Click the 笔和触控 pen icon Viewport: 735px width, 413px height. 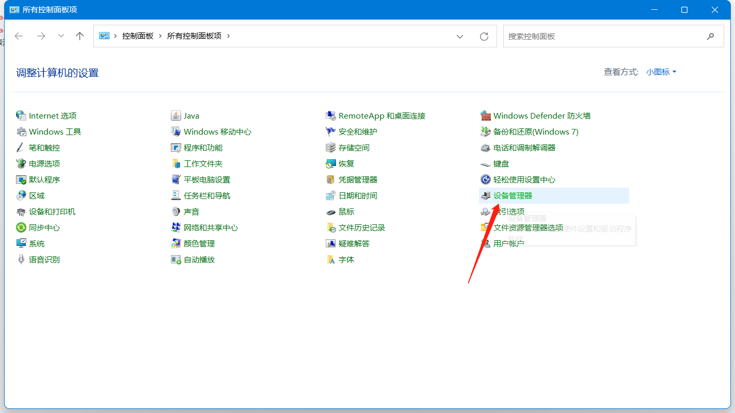(x=21, y=147)
